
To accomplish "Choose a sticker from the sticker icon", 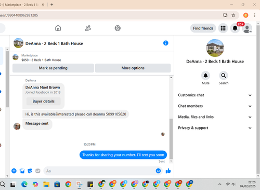I will 30,171.
